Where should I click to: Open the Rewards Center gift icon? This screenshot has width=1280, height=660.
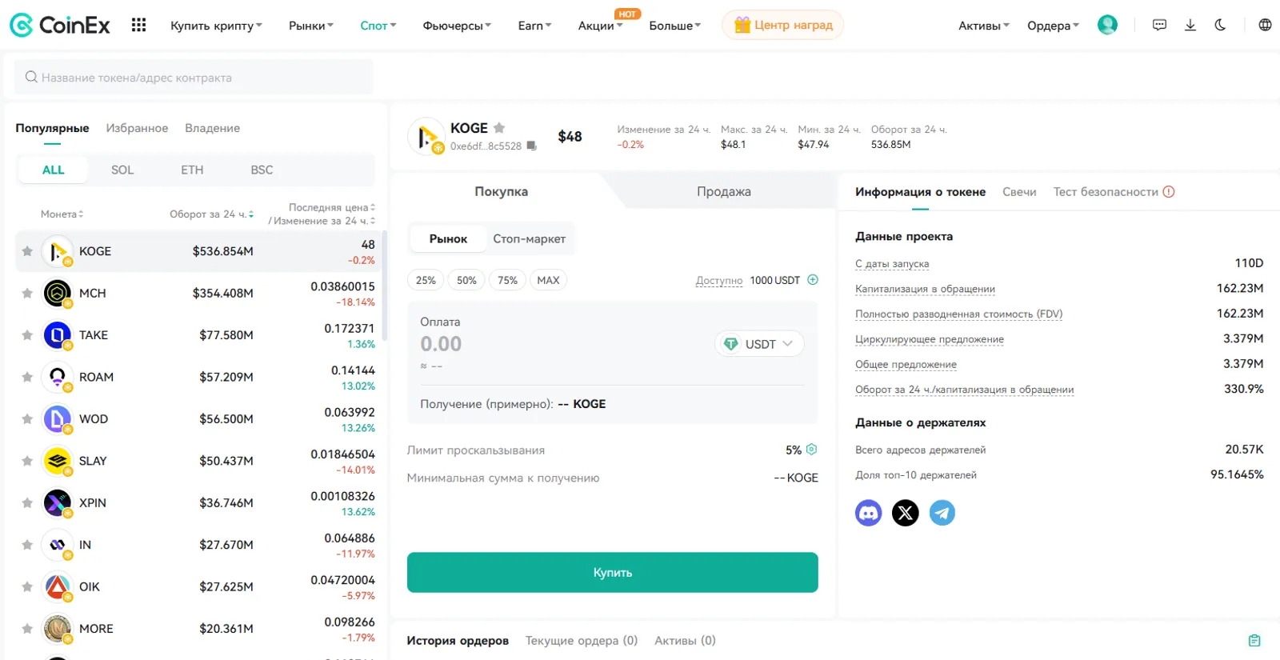(742, 25)
